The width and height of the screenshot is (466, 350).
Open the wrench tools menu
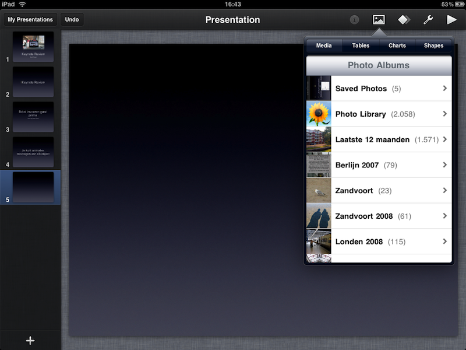(428, 19)
